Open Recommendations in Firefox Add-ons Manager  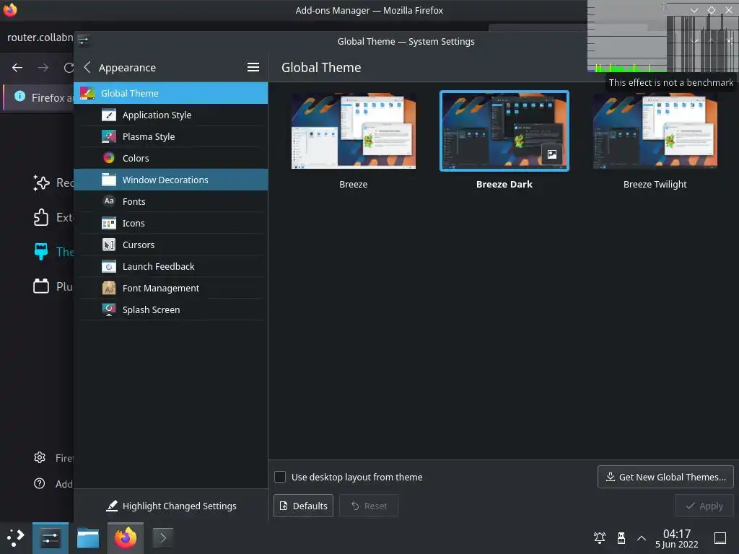[53, 183]
